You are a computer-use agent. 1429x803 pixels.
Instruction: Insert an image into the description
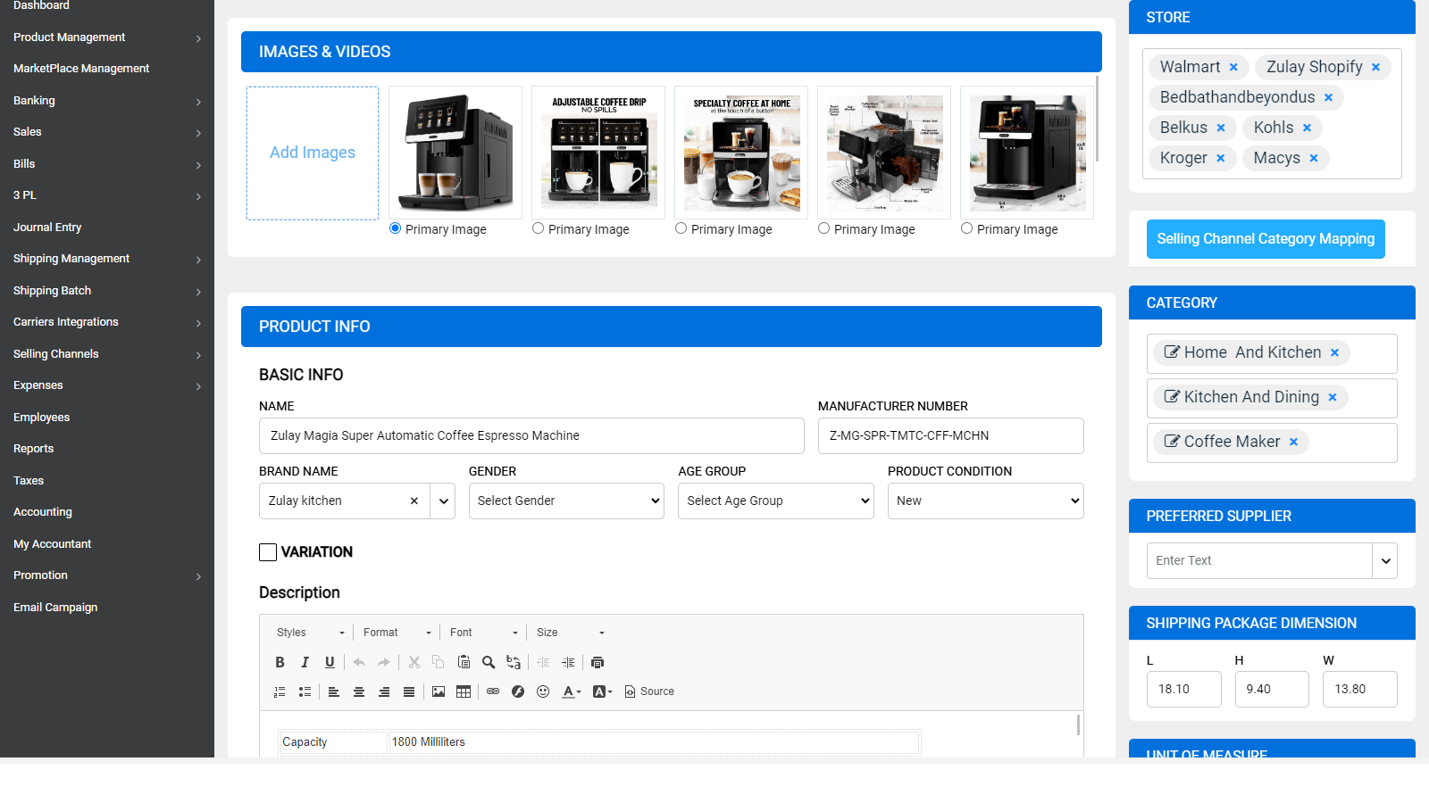tap(438, 691)
